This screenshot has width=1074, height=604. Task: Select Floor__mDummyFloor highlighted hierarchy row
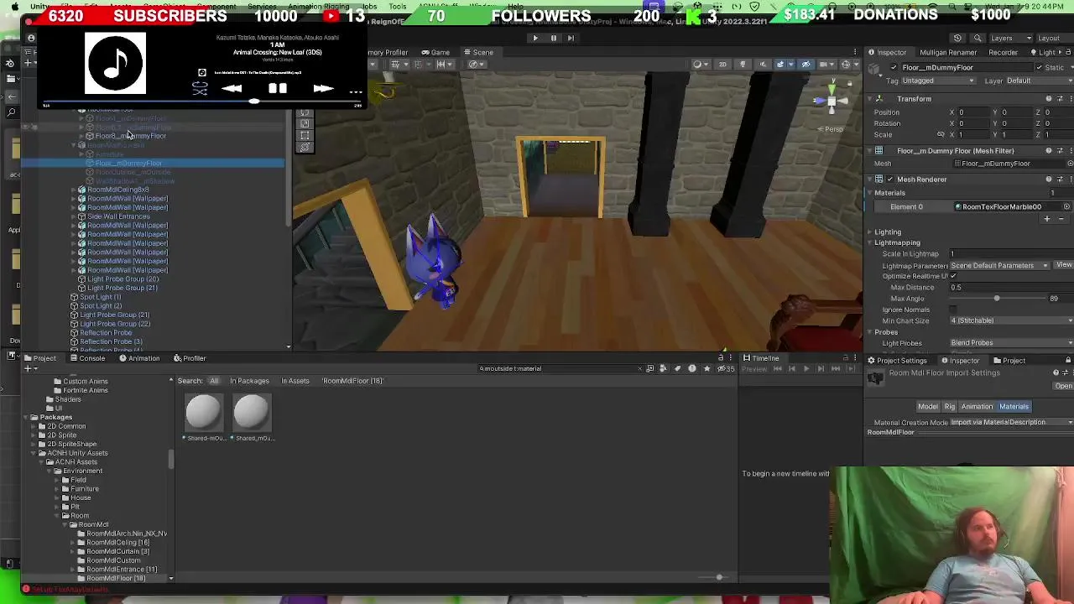(153, 164)
